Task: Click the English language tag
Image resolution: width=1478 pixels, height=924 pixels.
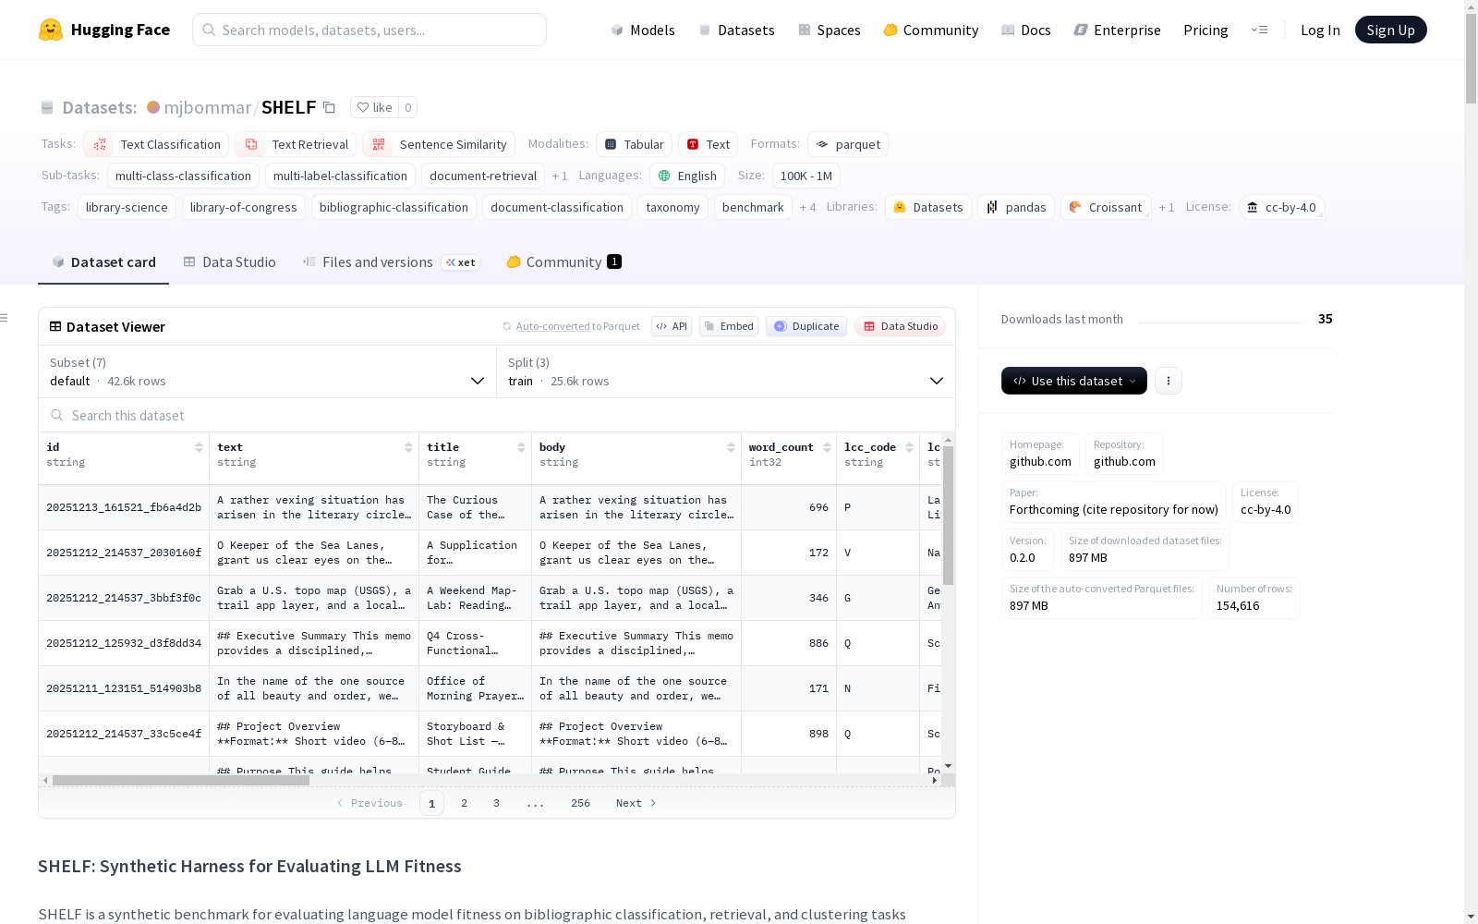Action: pyautogui.click(x=687, y=176)
